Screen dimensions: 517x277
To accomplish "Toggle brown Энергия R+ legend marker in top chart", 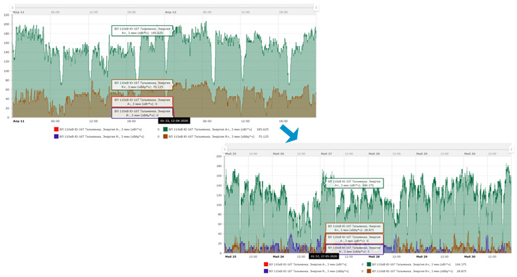I will [x=165, y=136].
